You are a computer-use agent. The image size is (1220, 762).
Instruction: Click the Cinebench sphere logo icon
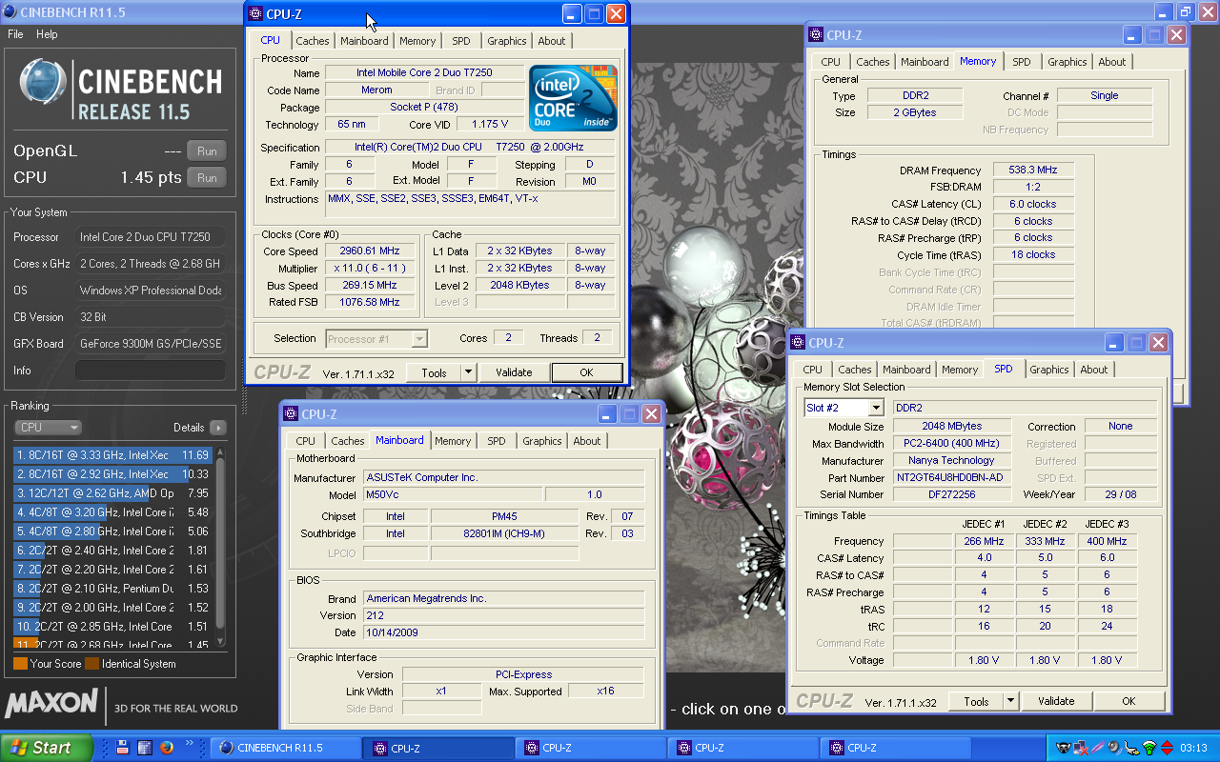[43, 83]
